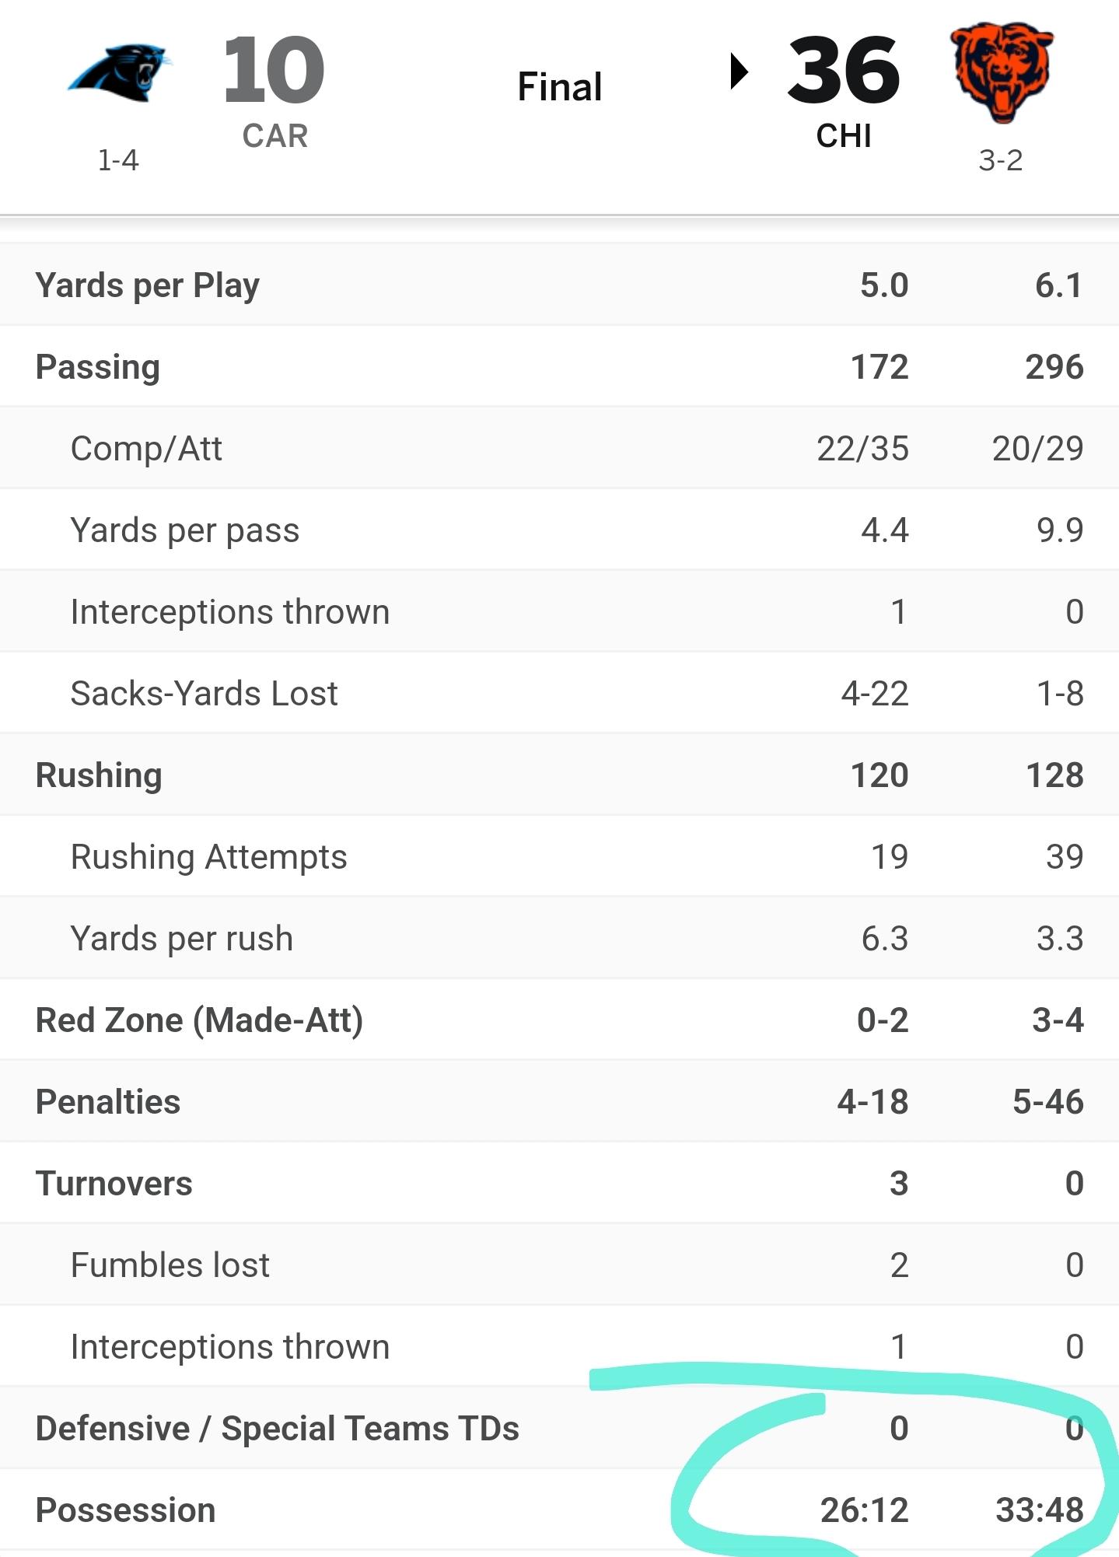Click the Penalties row
The image size is (1119, 1557).
pyautogui.click(x=559, y=1101)
